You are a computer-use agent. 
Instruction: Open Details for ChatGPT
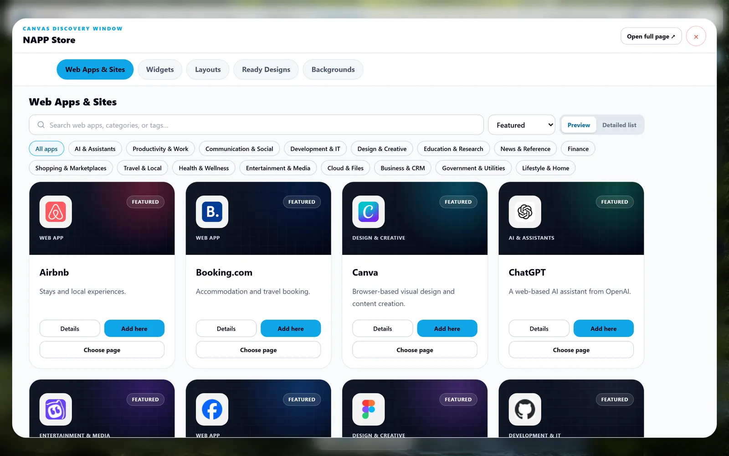click(x=539, y=328)
